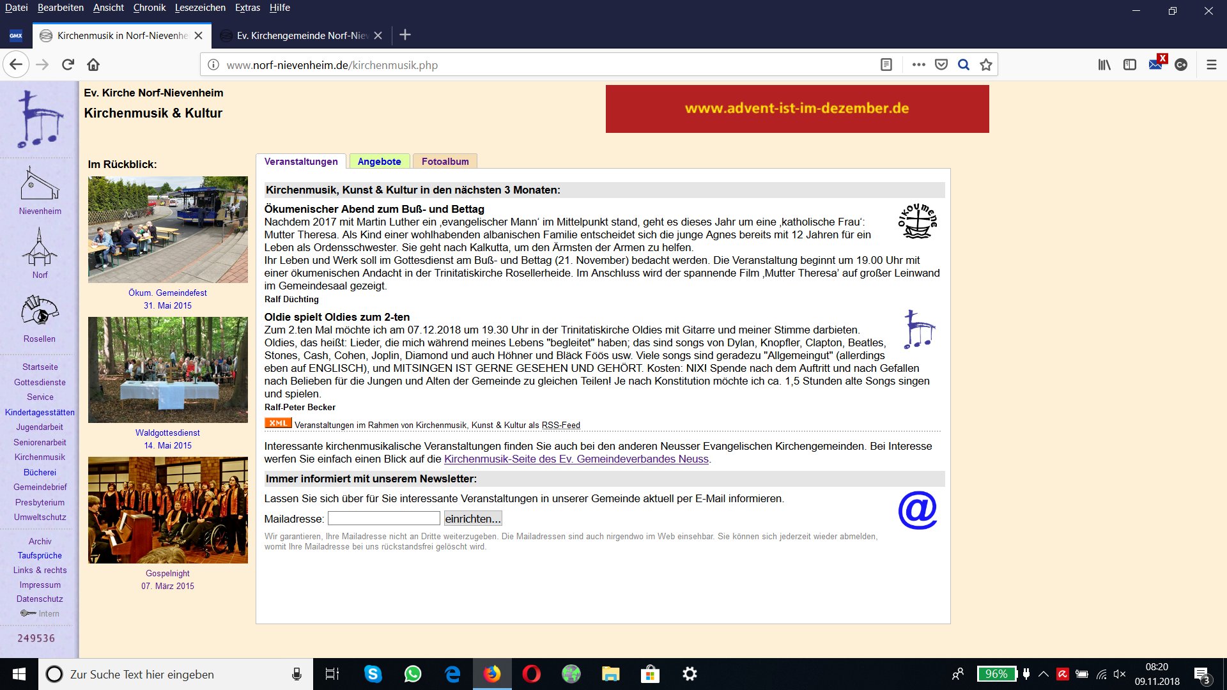1227x690 pixels.
Task: Click the Ökumene ship logo
Action: coord(918,221)
